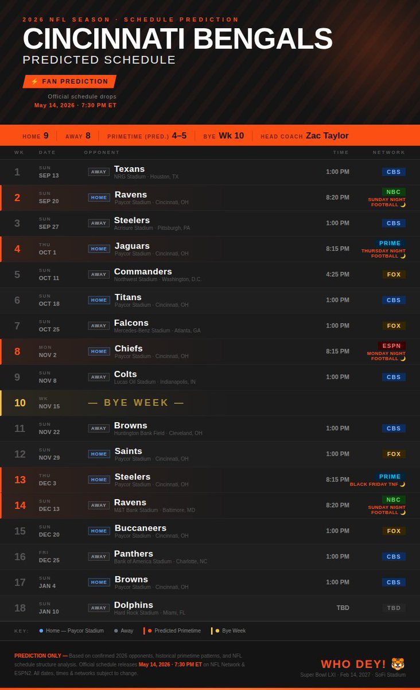This screenshot has height=690, width=420.
Task: Click the AWAY tag for Texans
Action: click(x=99, y=172)
